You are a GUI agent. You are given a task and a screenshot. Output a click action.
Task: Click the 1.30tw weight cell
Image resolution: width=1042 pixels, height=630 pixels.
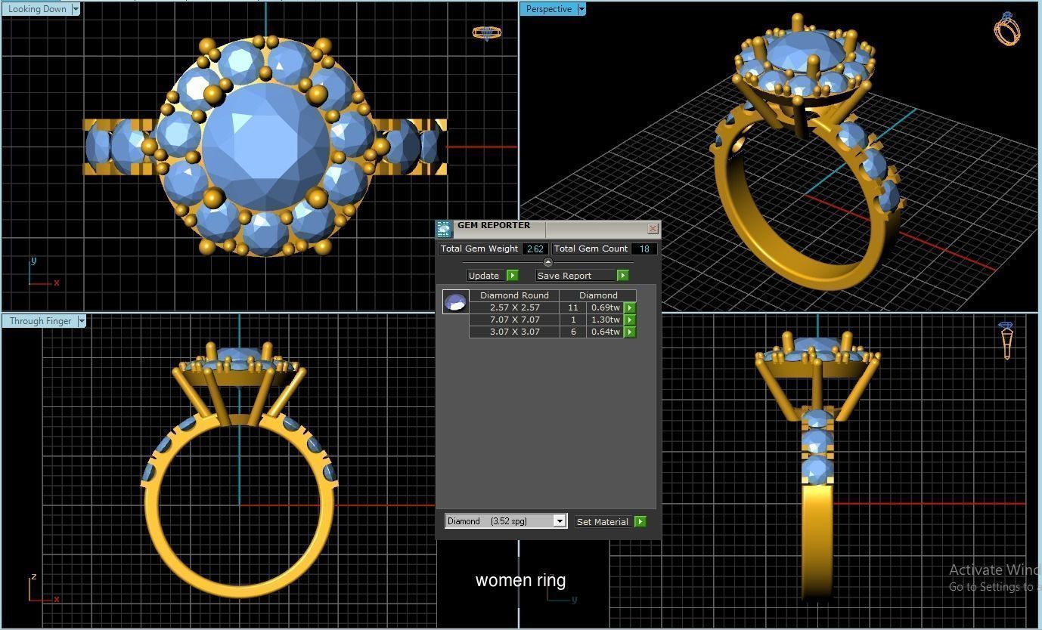(x=605, y=320)
